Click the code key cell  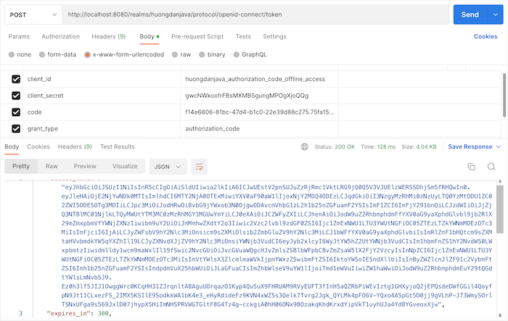[x=102, y=112]
